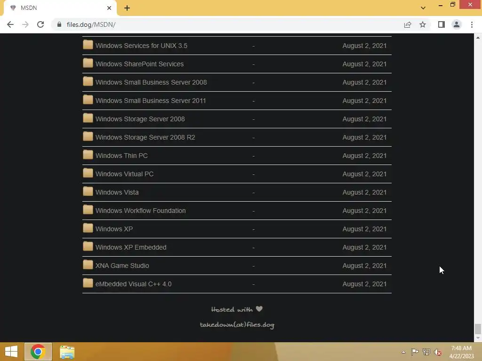Open the Windows Start menu
The height and width of the screenshot is (361, 482).
click(11, 352)
